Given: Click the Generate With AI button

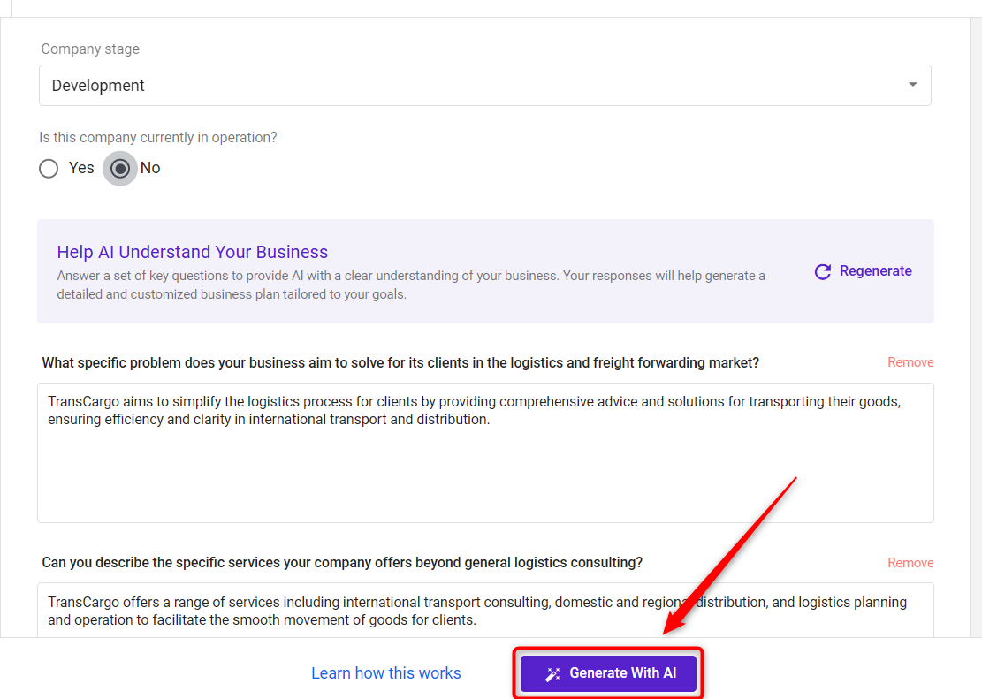Looking at the screenshot, I should tap(608, 673).
